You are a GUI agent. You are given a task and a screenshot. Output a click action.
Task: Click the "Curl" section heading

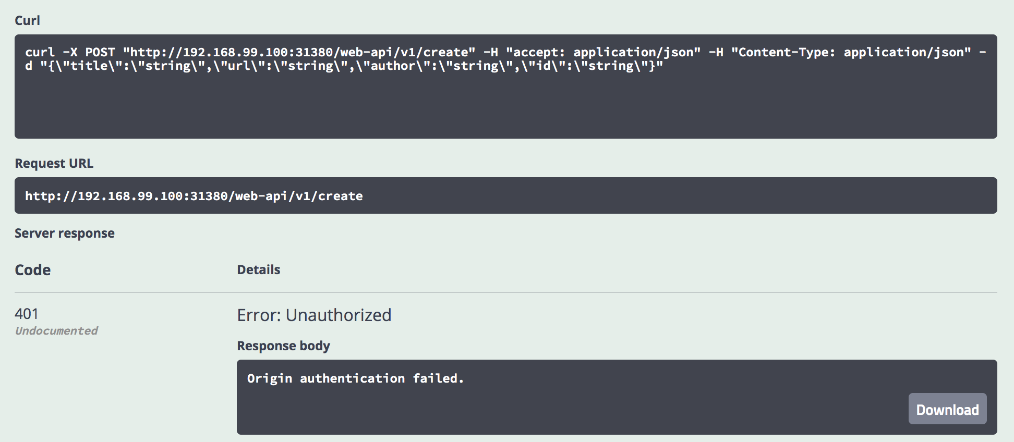pos(27,20)
